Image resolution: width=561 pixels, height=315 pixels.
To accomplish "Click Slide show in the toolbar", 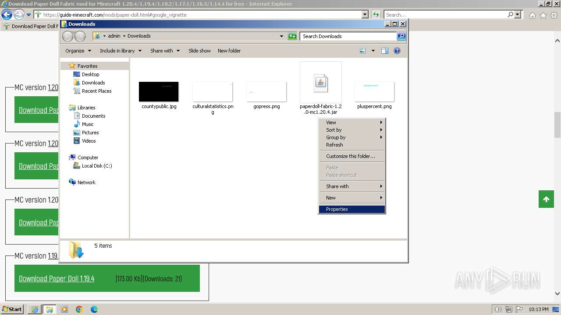I will point(199,51).
